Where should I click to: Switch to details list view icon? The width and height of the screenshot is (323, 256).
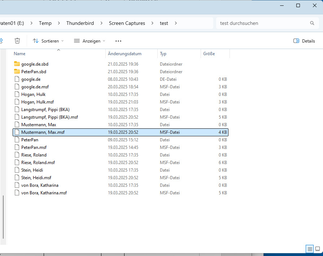coord(310,249)
